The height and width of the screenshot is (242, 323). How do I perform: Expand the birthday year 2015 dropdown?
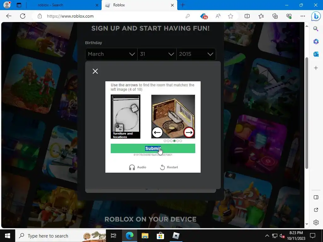196,54
